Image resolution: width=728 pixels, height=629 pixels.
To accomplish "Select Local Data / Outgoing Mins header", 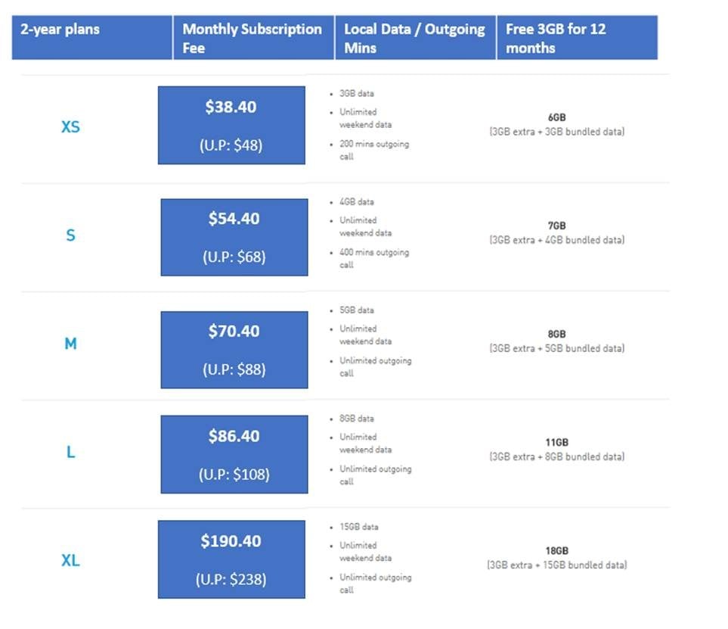I will [414, 38].
